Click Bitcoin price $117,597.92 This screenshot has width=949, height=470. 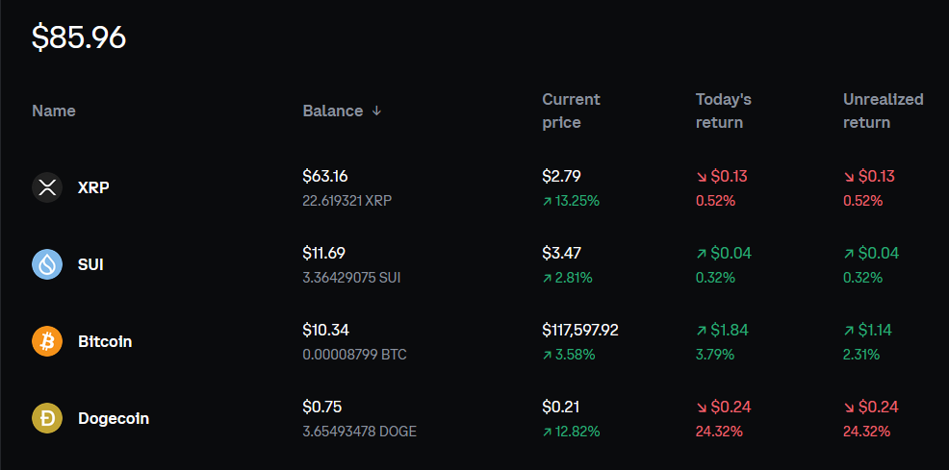(580, 331)
